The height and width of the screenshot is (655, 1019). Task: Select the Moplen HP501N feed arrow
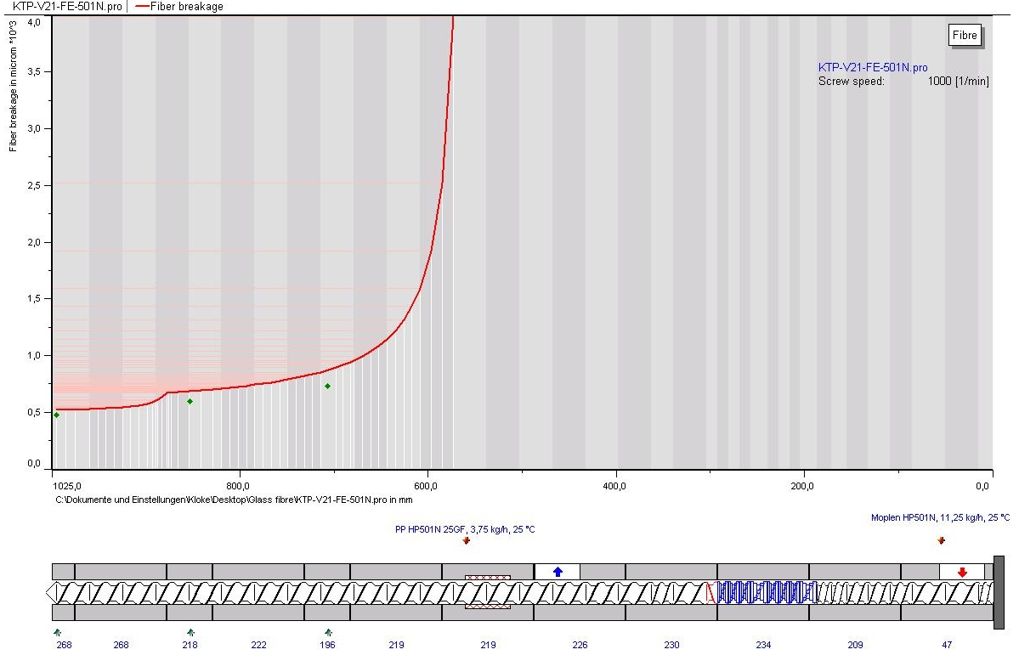[941, 540]
